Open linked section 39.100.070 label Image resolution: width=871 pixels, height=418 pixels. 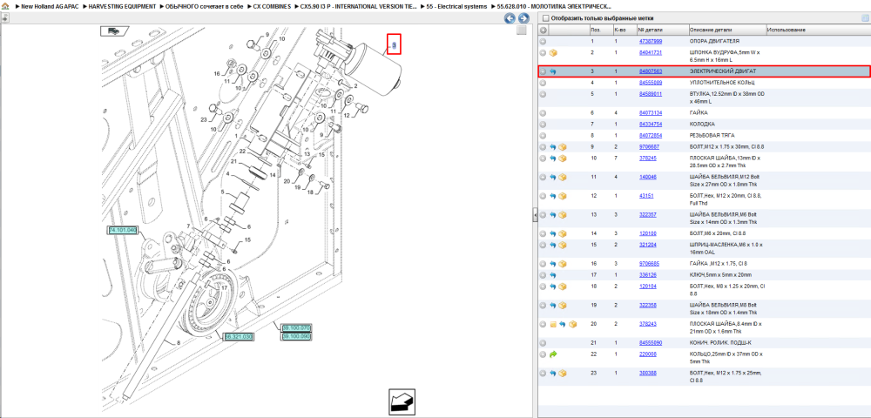tap(296, 327)
